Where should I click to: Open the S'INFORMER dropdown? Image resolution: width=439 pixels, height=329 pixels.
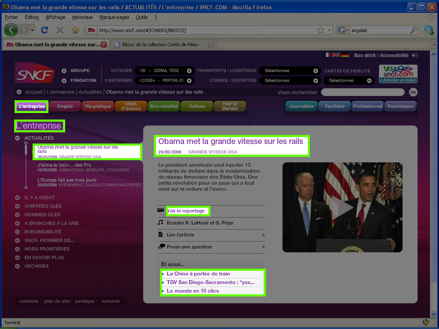click(x=165, y=81)
